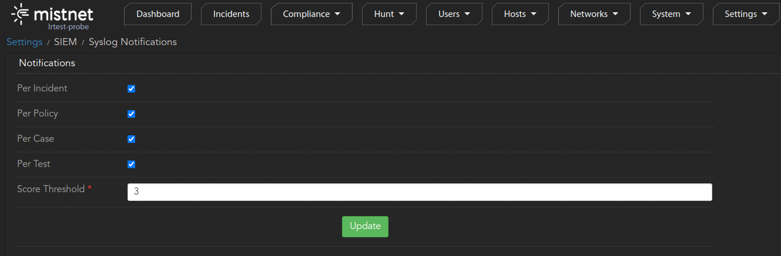Image resolution: width=781 pixels, height=256 pixels.
Task: Click the Notifications section header
Action: (47, 63)
